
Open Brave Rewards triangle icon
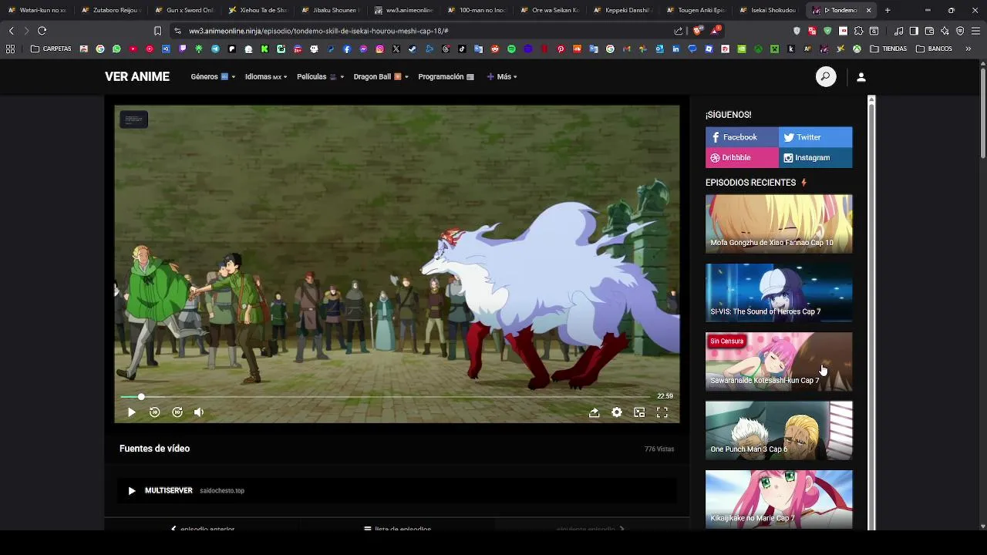716,31
